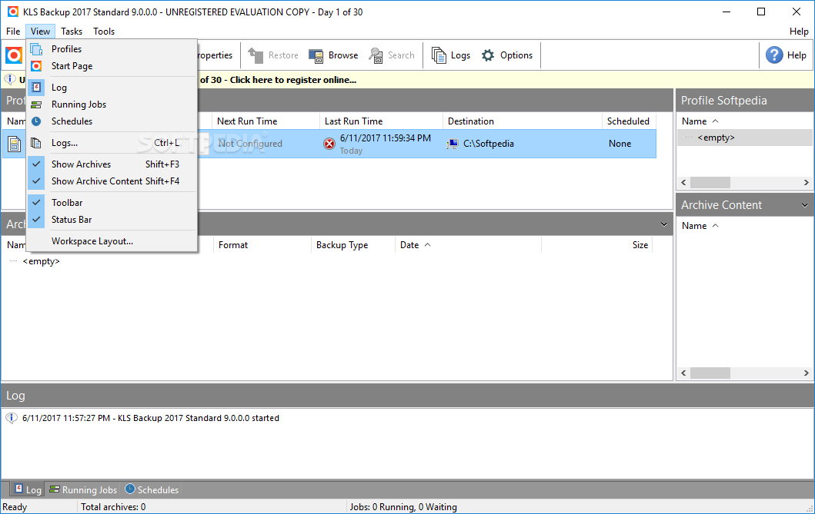Close the View menu from menu bar

pos(40,32)
